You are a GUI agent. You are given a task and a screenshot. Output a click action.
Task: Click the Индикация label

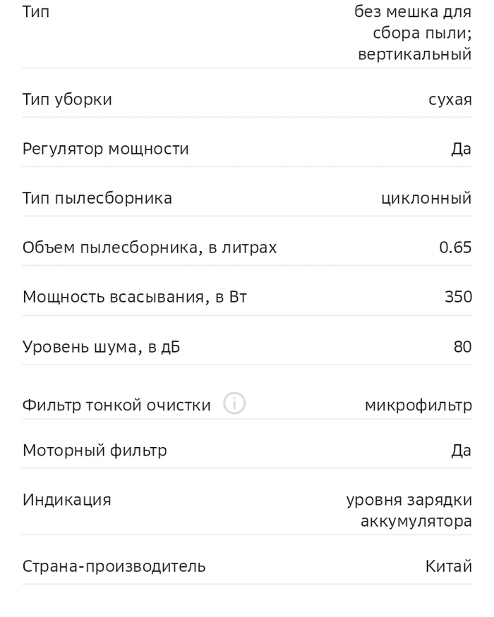[67, 500]
